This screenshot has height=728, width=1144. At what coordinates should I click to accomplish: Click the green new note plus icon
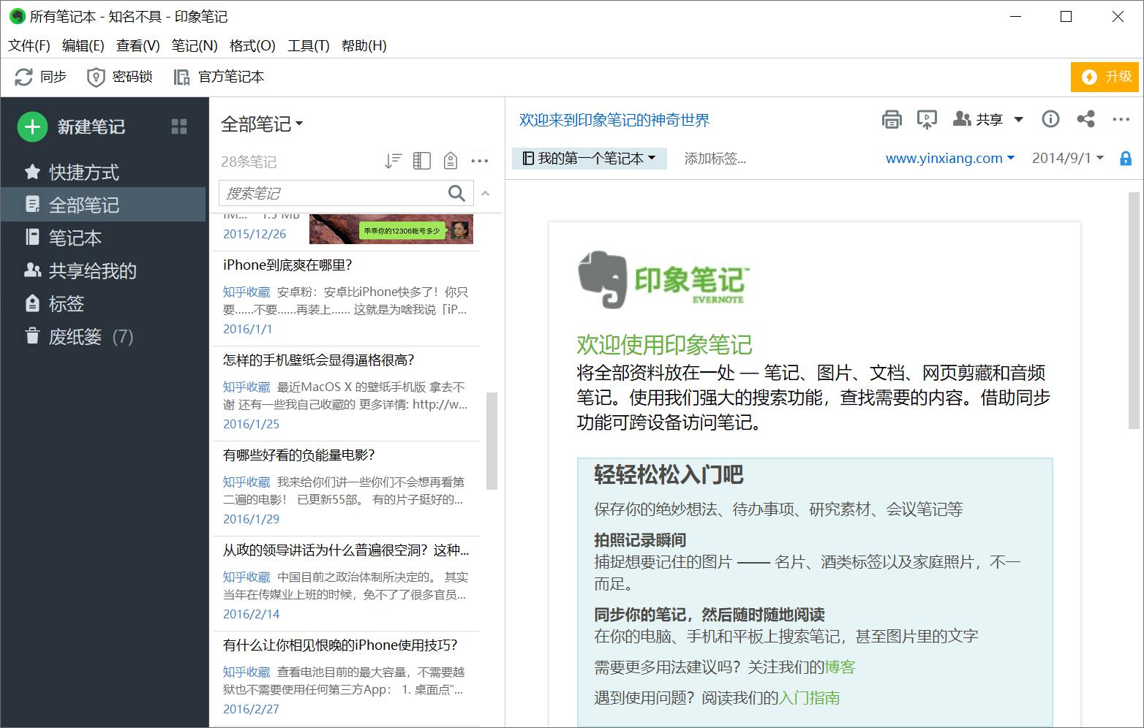(x=32, y=126)
